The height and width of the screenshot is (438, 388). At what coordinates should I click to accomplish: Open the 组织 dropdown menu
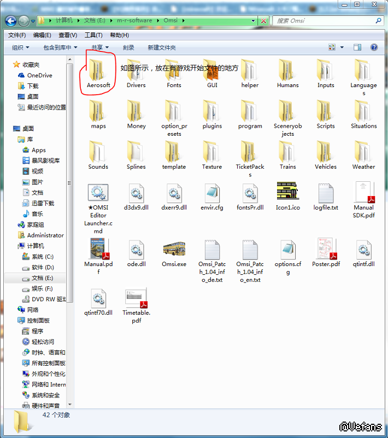[x=20, y=48]
